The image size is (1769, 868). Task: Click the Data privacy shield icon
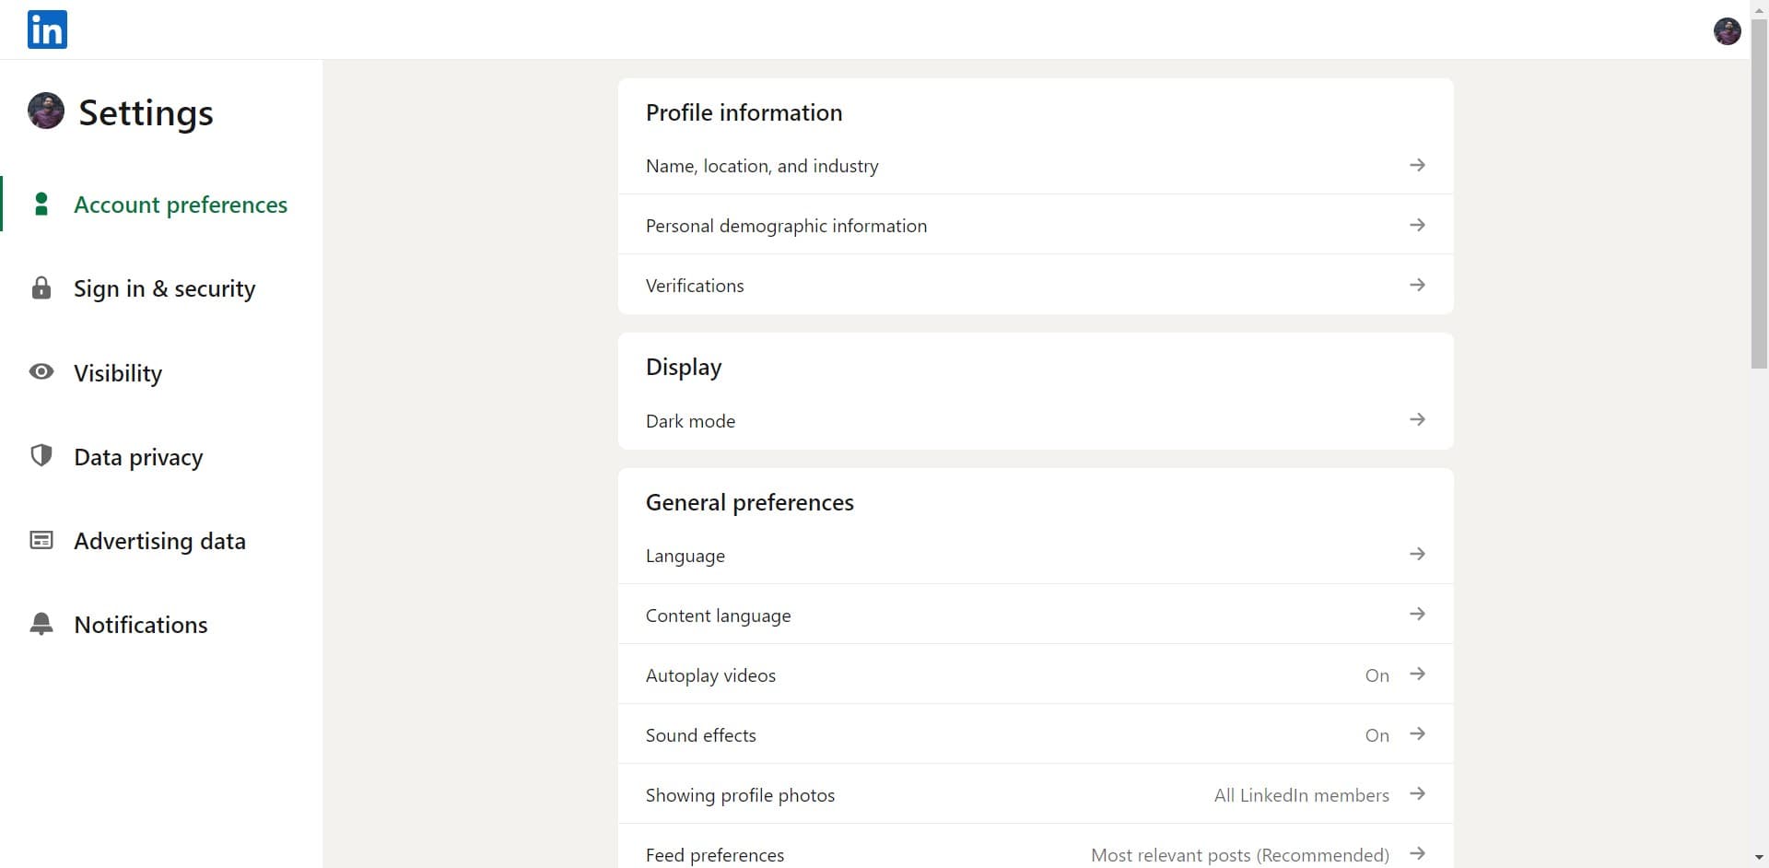[x=41, y=456]
